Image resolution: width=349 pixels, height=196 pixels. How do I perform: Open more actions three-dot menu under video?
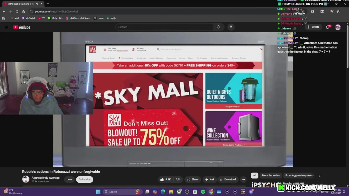click(243, 179)
